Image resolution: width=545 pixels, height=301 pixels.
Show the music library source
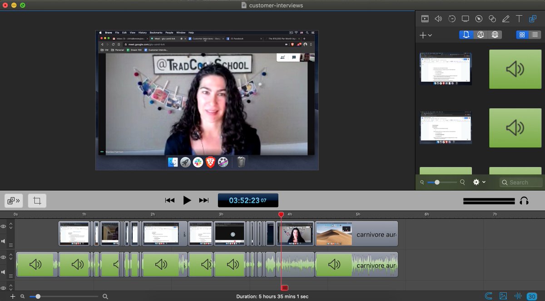(x=481, y=35)
